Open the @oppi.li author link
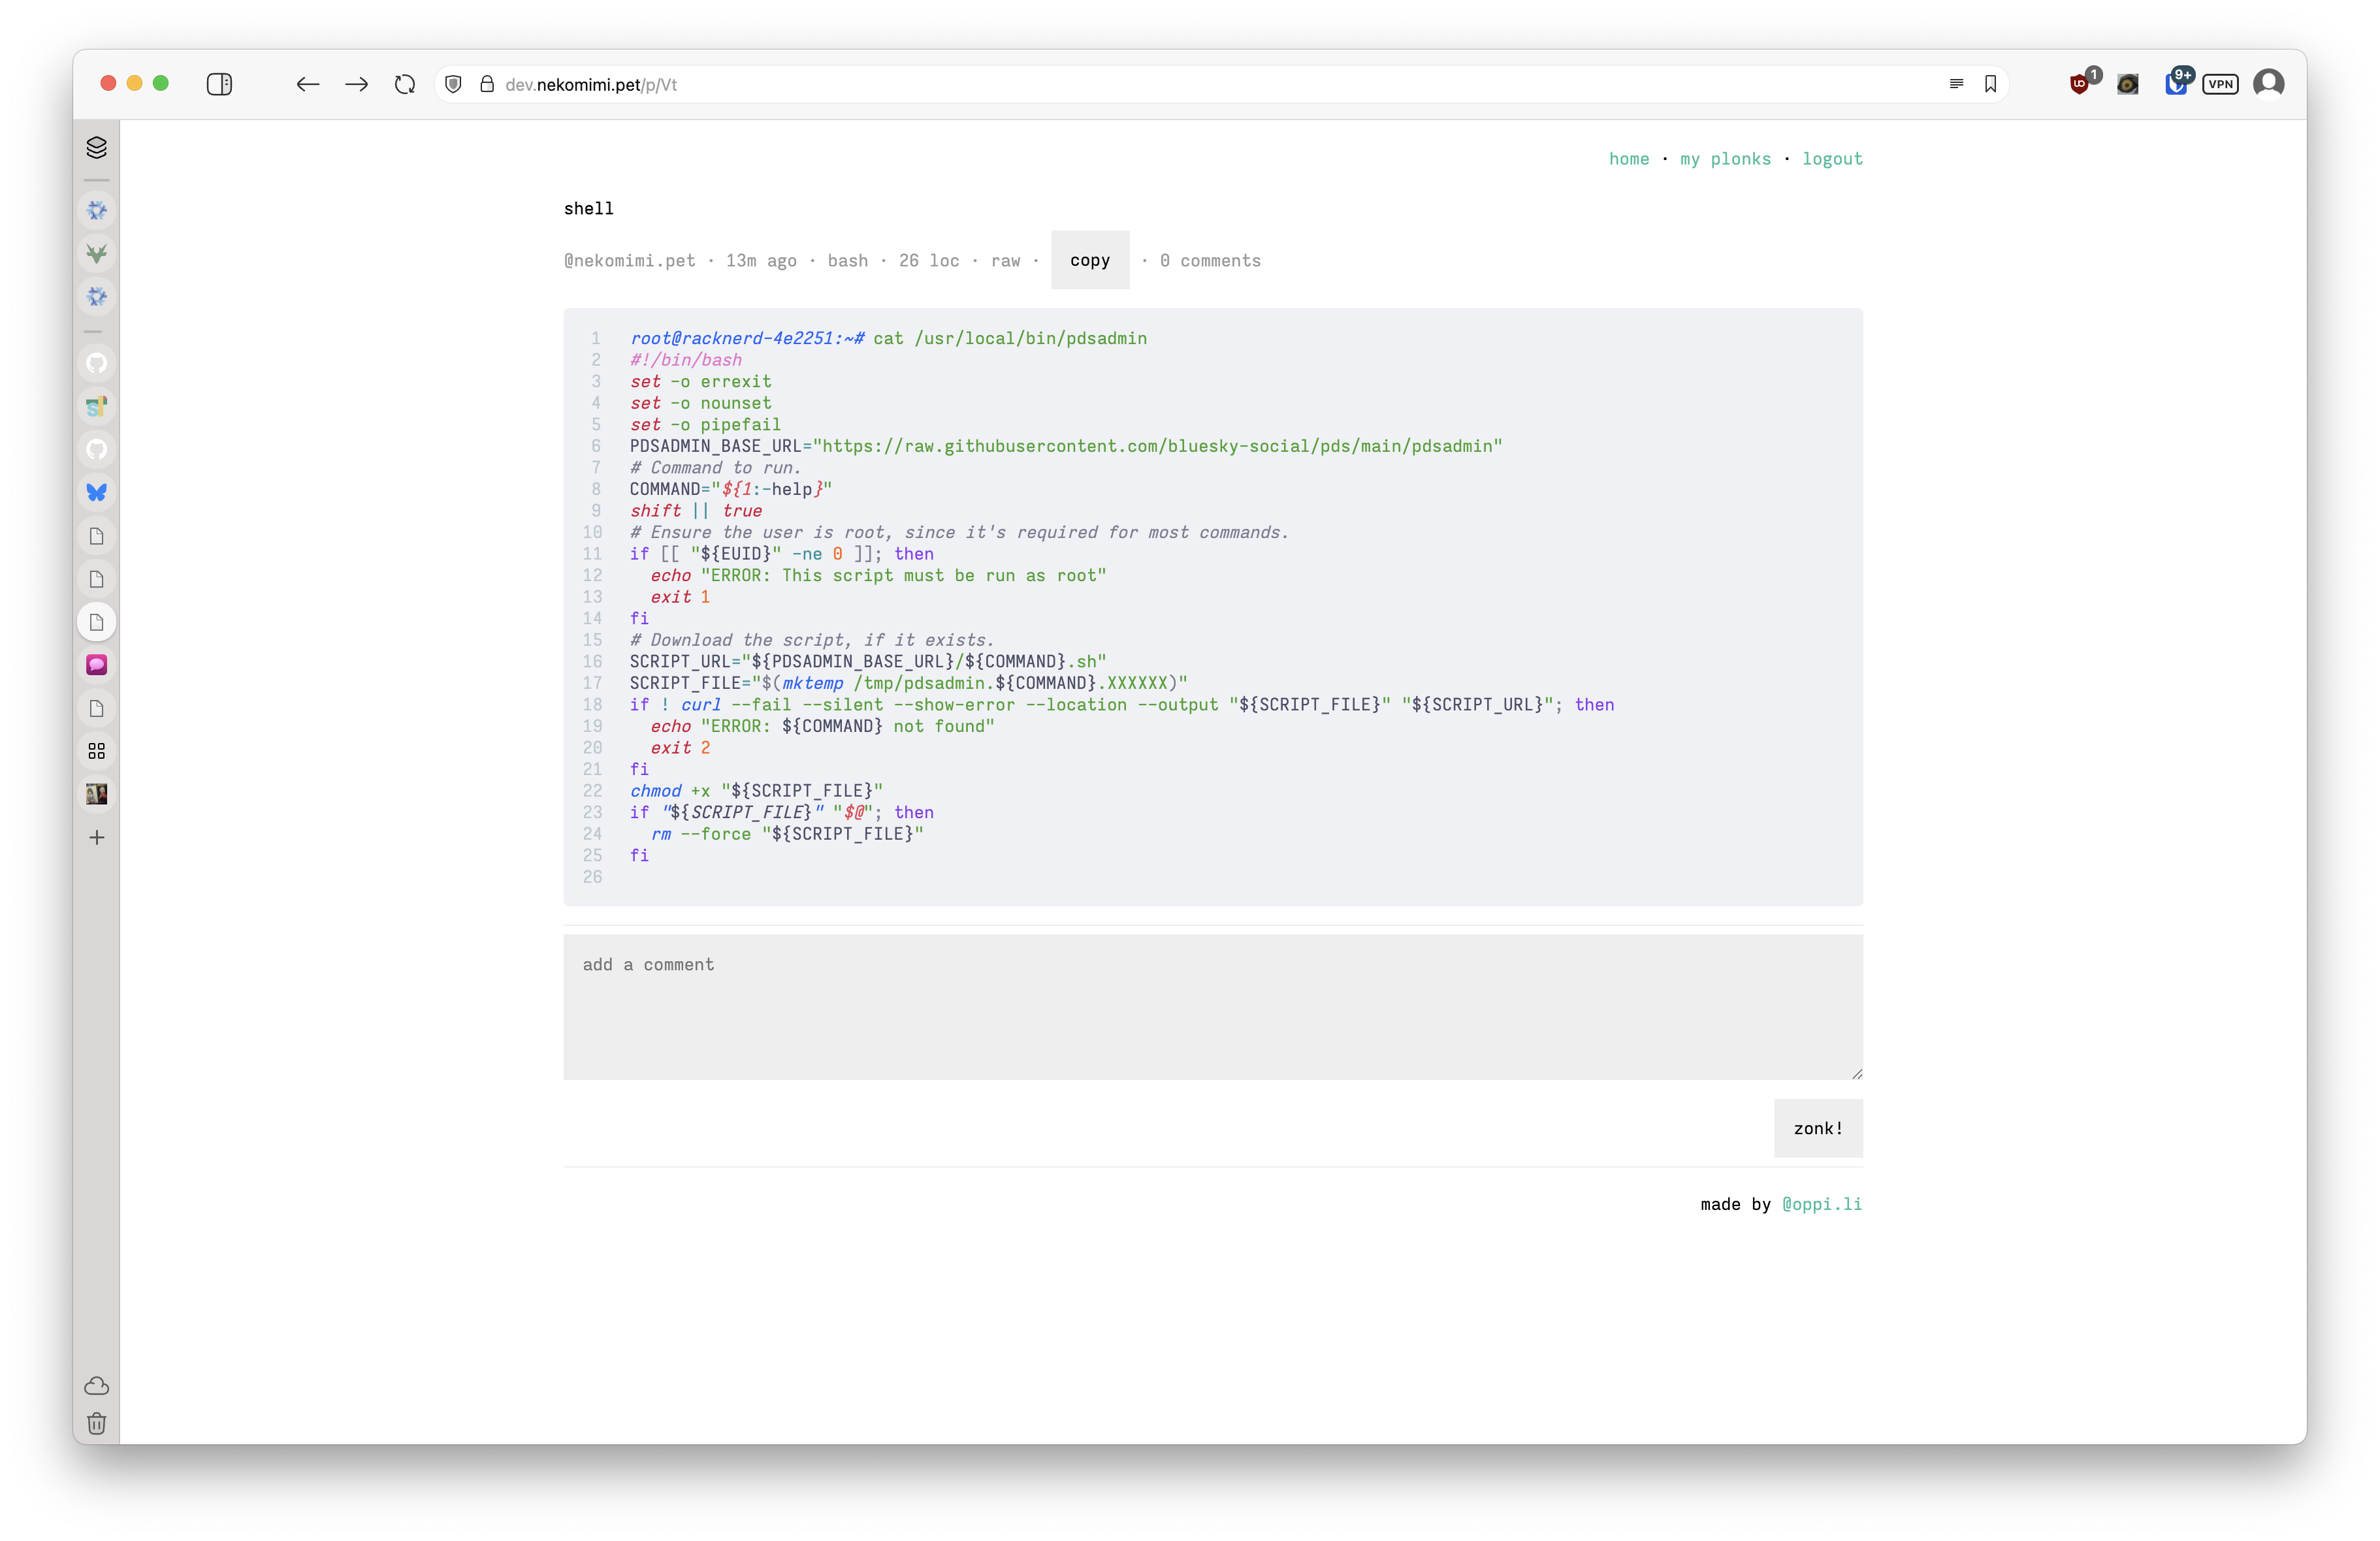2380x1541 pixels. tap(1821, 1205)
